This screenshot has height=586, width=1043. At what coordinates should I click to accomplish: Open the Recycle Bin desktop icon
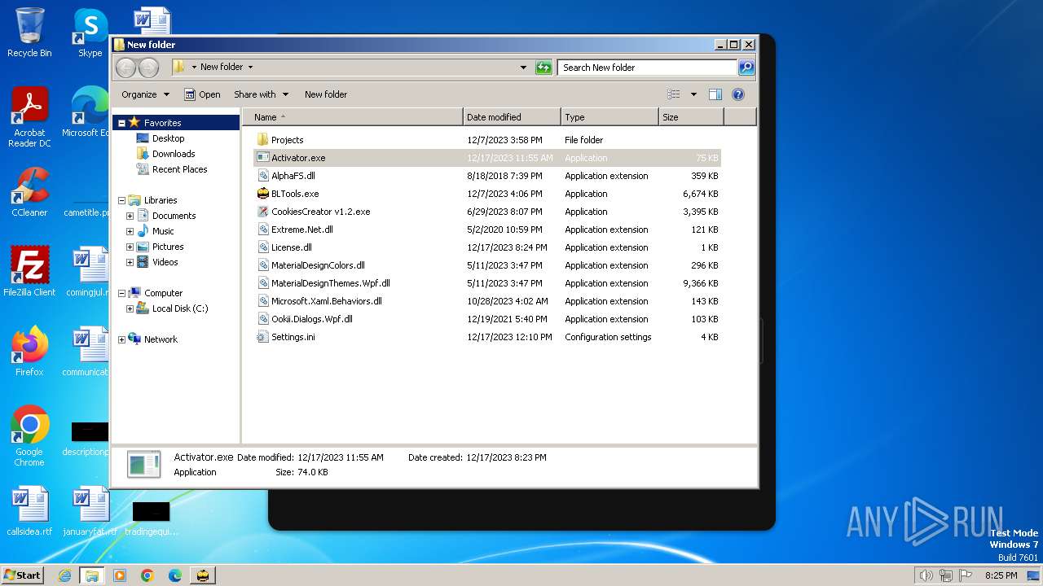(x=29, y=33)
